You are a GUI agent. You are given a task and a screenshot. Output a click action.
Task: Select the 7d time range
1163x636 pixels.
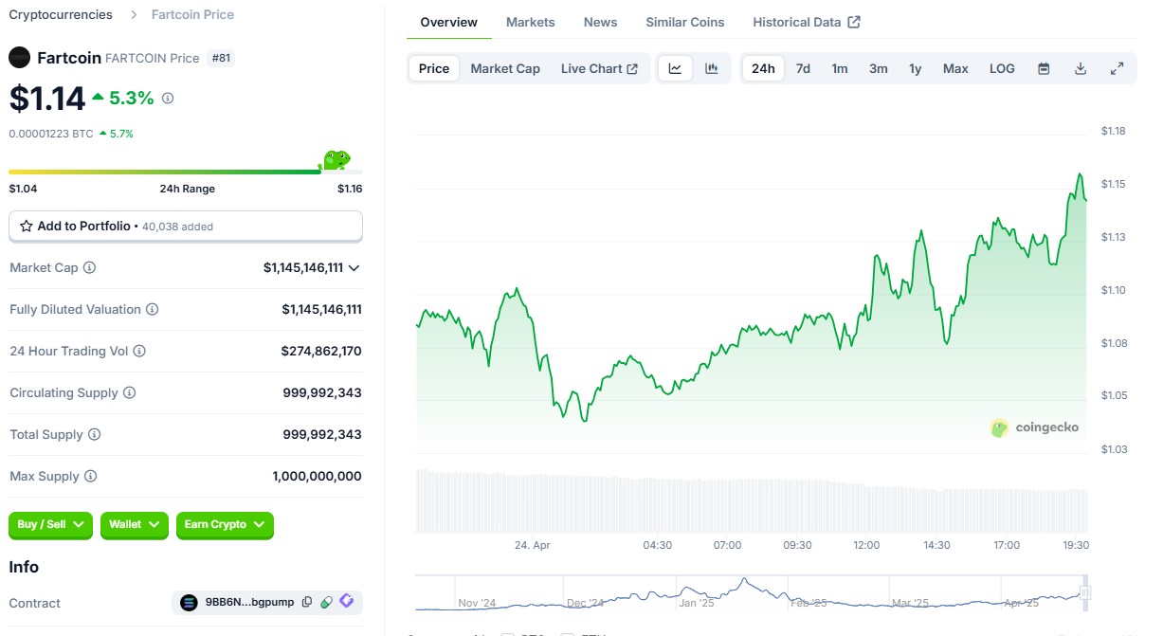pyautogui.click(x=803, y=68)
